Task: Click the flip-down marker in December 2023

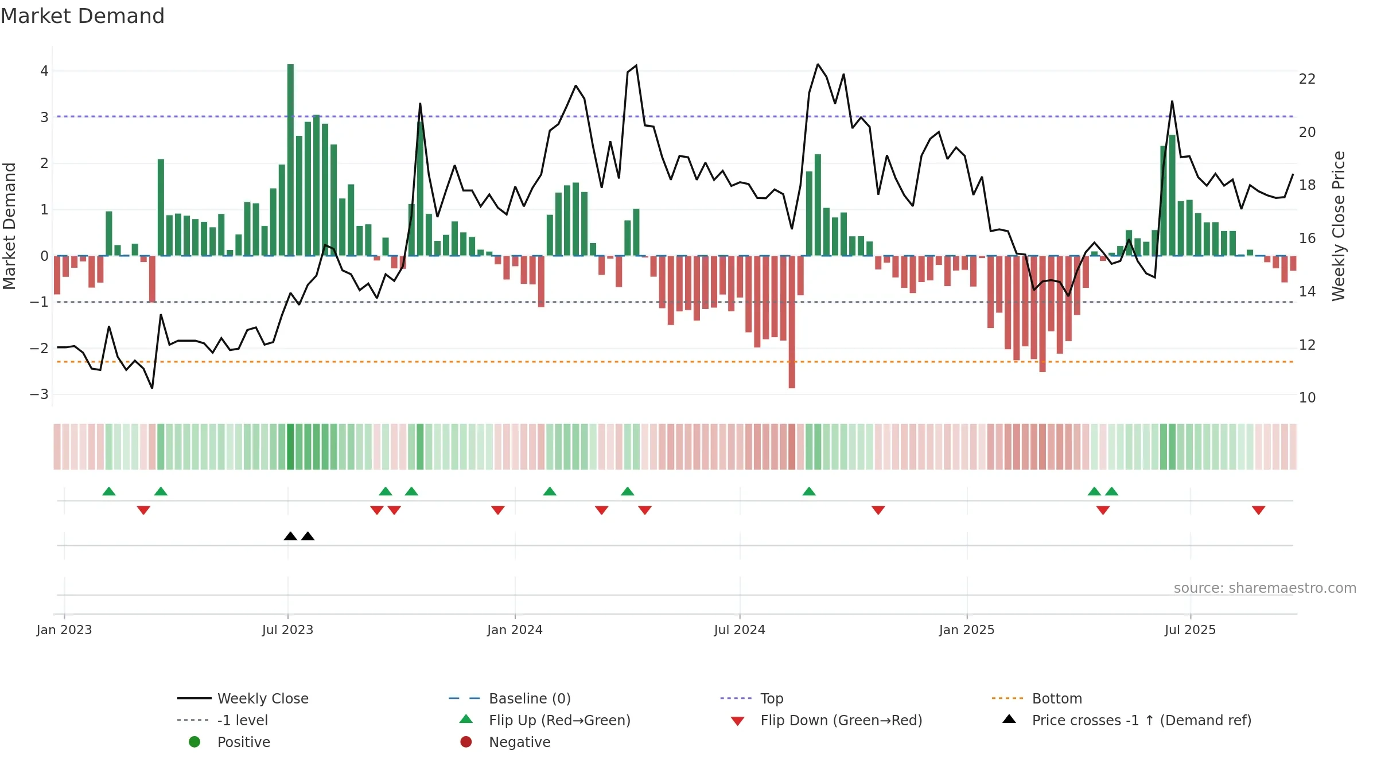Action: coord(498,510)
